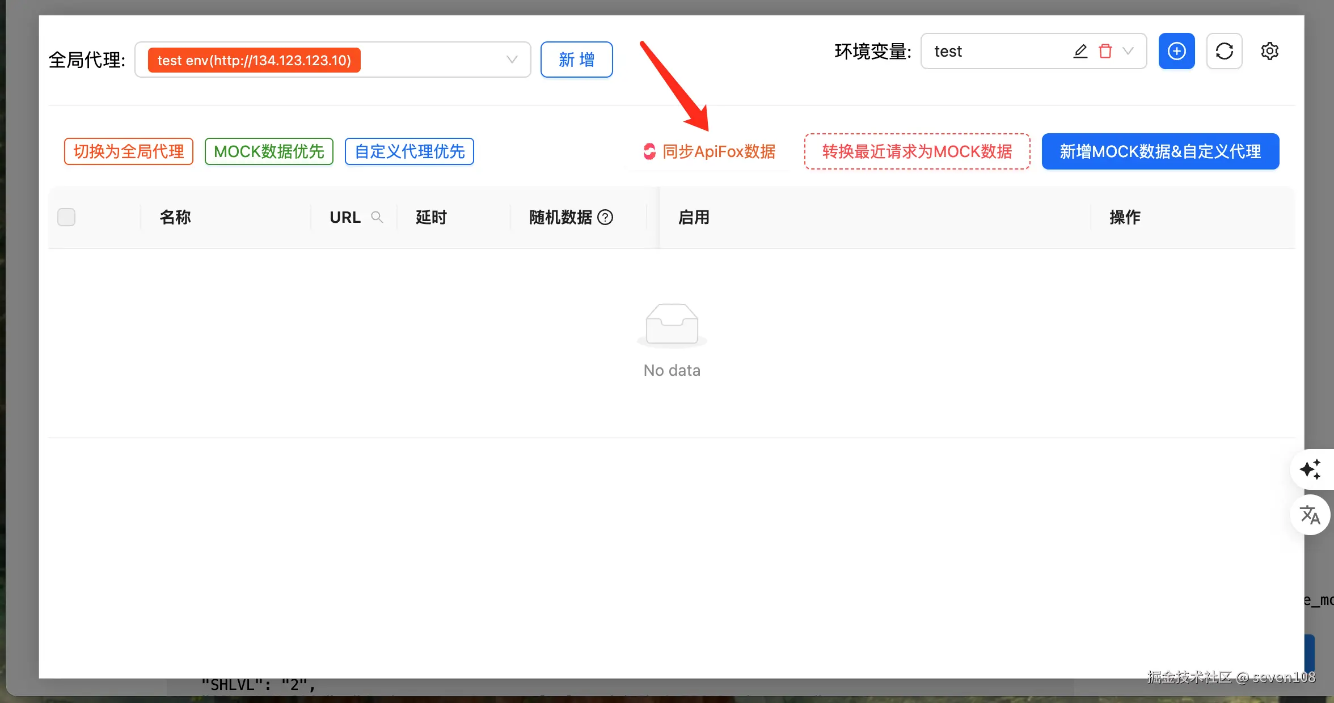Screen dimensions: 1334x703
Task: Click the sparkle AI assistant floating icon
Action: coord(1310,469)
